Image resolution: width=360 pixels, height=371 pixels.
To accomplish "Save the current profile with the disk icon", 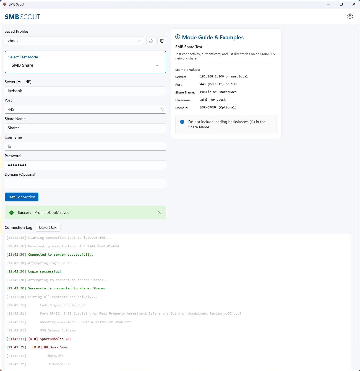I will click(151, 41).
